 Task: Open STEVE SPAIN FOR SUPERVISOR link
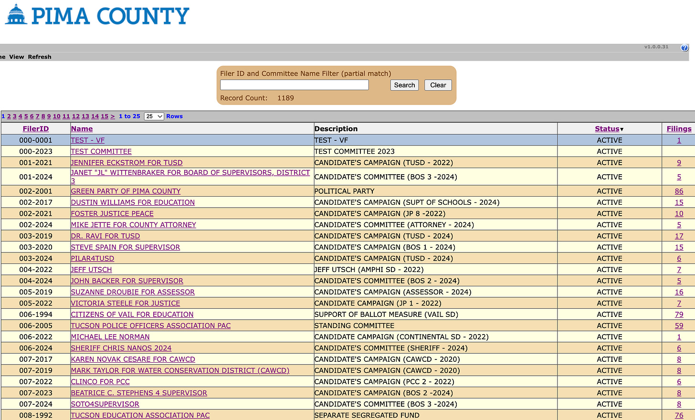click(125, 247)
